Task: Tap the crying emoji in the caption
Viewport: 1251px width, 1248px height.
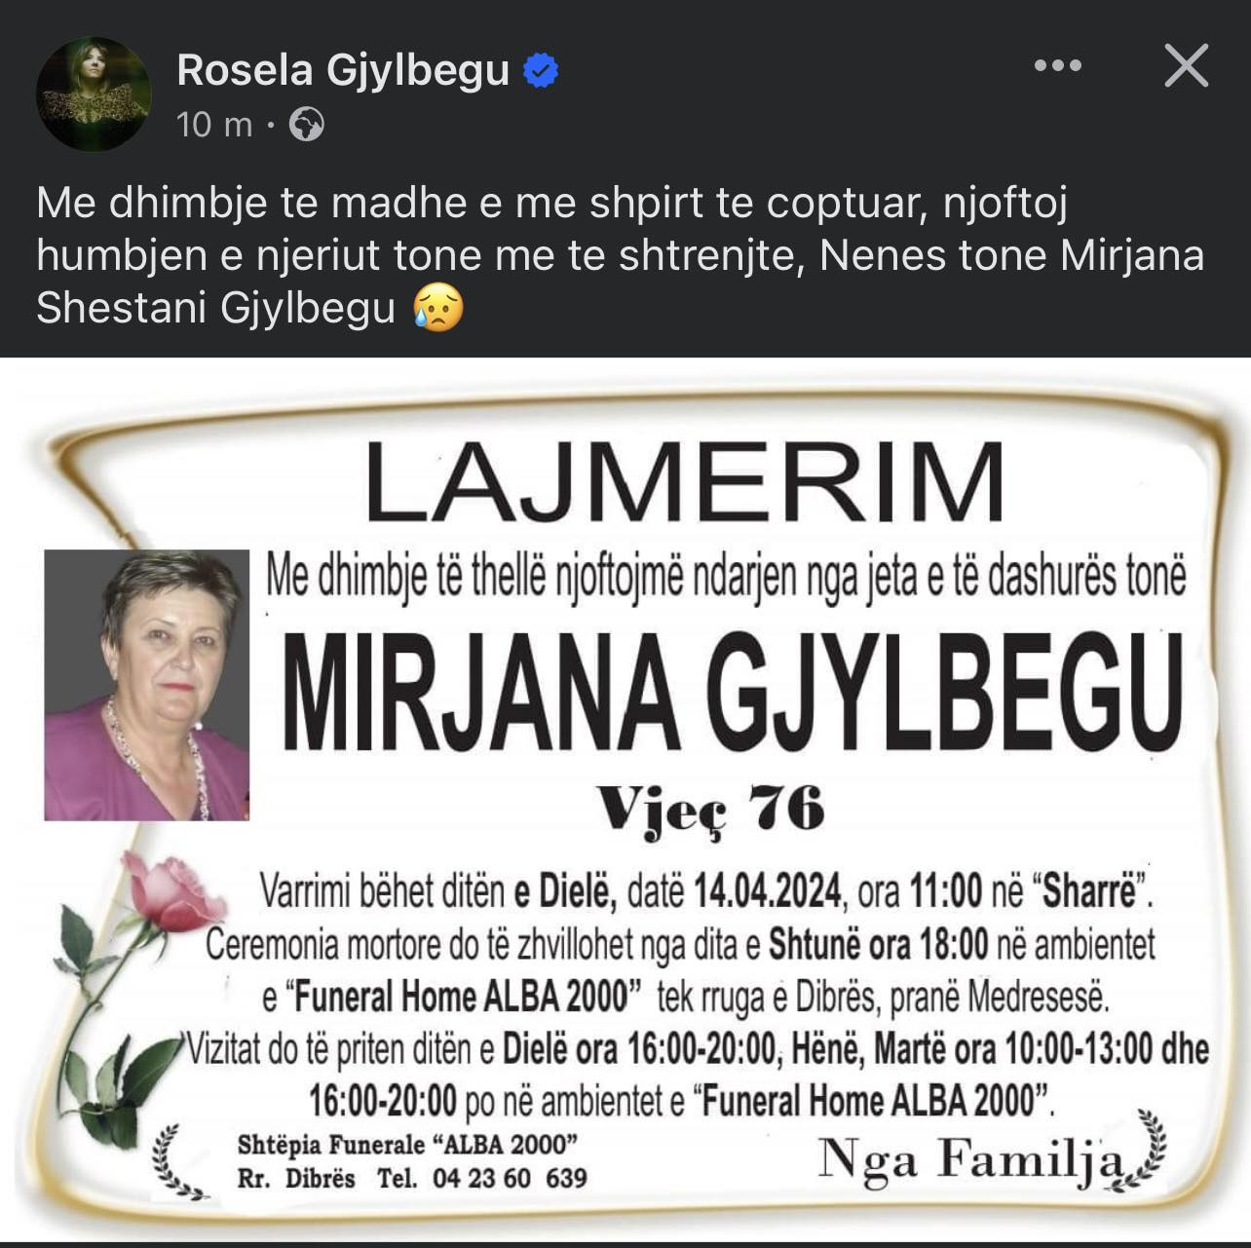Action: click(438, 308)
